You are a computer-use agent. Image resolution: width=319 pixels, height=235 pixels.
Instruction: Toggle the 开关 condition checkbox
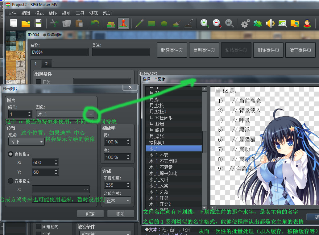(38, 82)
